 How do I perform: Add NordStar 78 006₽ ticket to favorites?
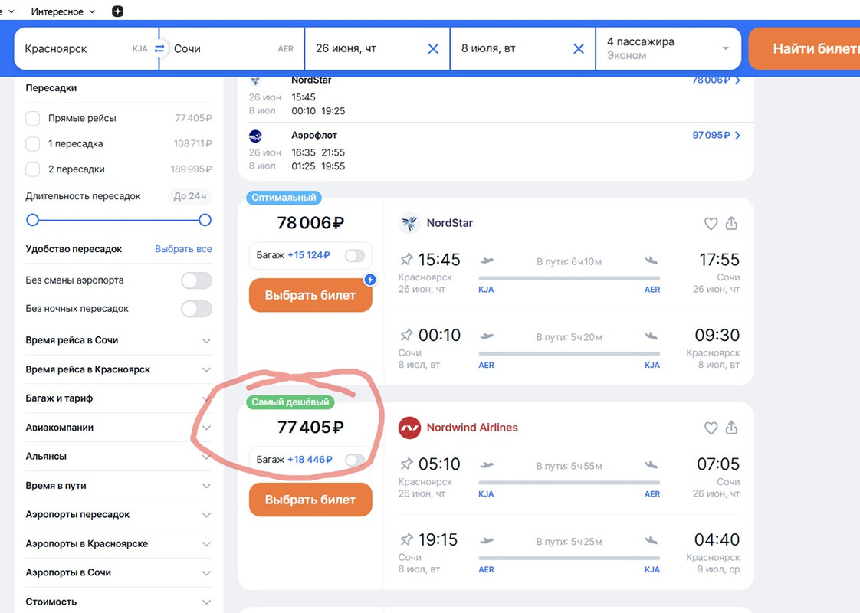coord(711,223)
